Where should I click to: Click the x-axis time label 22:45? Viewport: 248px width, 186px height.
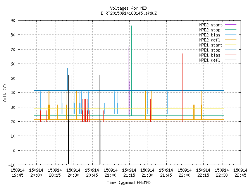tap(240, 175)
